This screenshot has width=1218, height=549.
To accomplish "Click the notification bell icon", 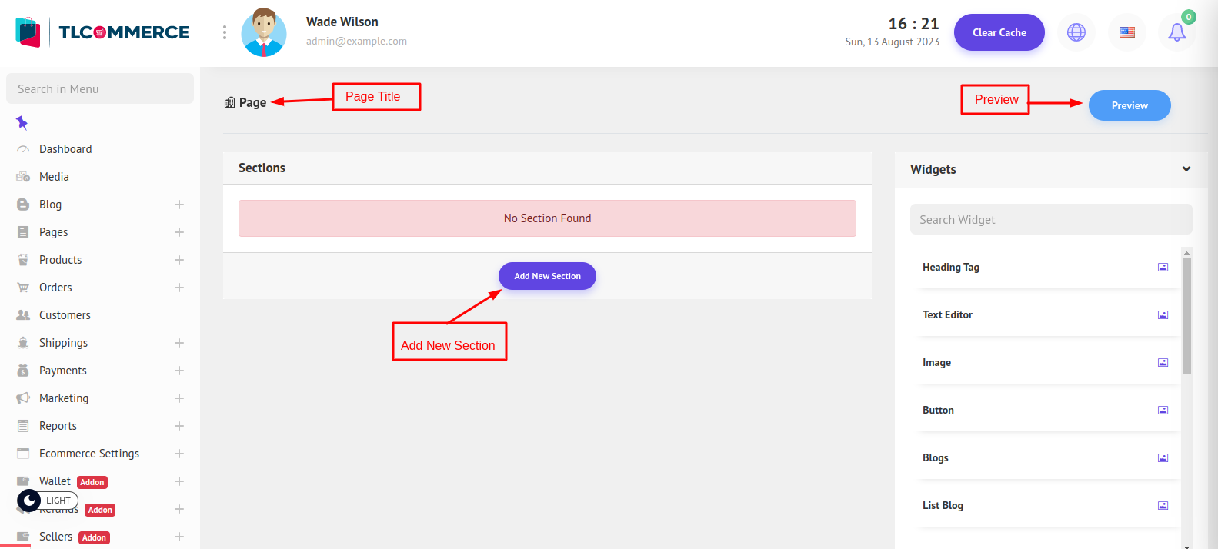I will pos(1176,32).
